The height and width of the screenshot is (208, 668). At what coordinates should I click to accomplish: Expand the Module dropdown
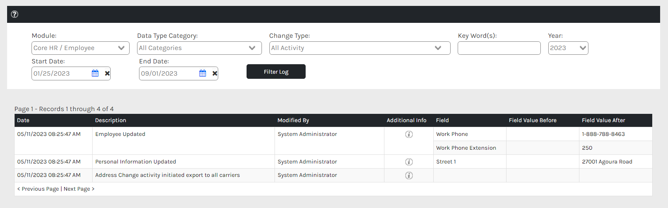click(x=80, y=48)
